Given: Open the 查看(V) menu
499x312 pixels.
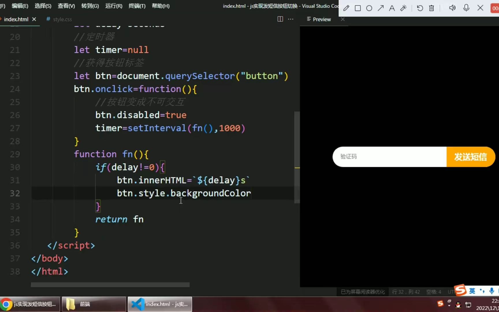Looking at the screenshot, I should (x=66, y=6).
